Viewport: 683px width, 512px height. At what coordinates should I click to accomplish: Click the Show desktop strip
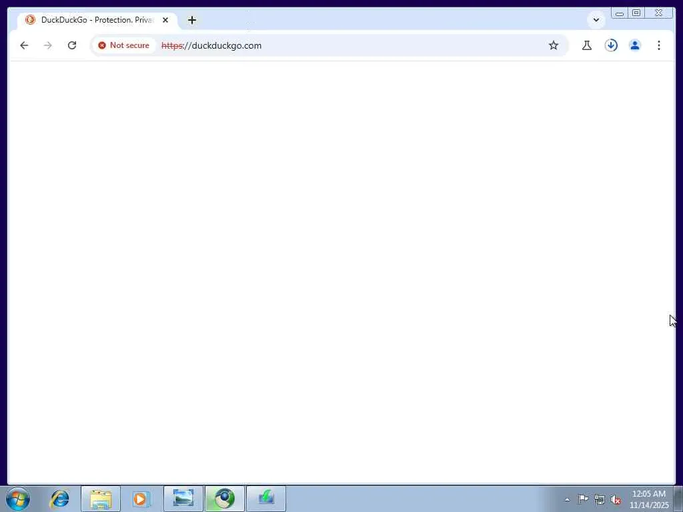click(x=678, y=499)
